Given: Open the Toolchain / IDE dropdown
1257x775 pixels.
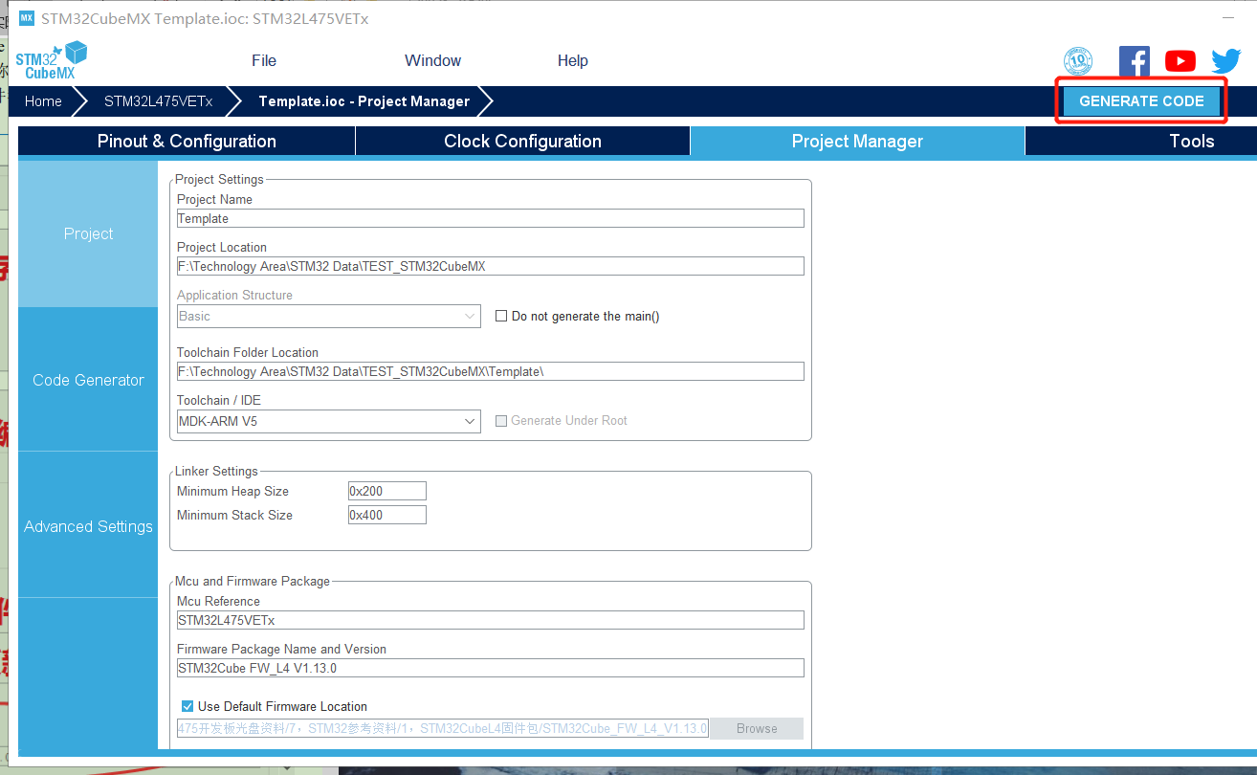Looking at the screenshot, I should tap(329, 421).
